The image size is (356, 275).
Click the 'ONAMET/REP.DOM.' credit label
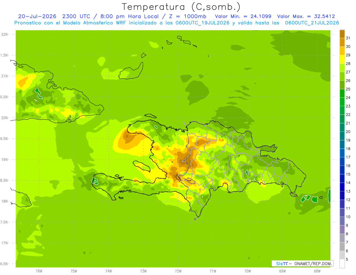313,263
